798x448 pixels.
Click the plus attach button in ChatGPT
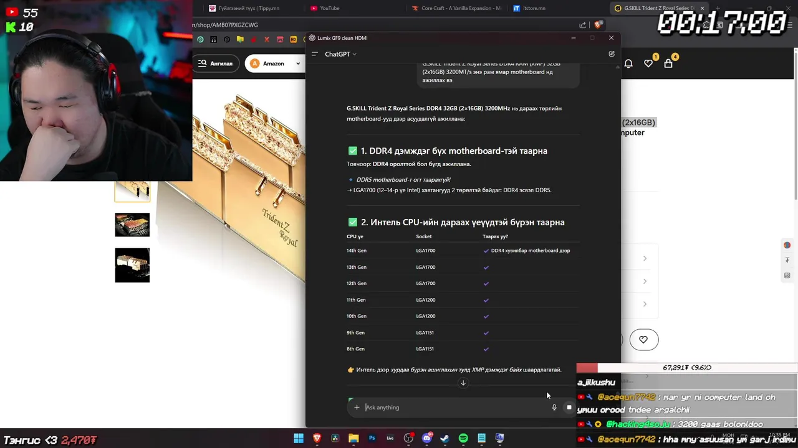point(357,408)
